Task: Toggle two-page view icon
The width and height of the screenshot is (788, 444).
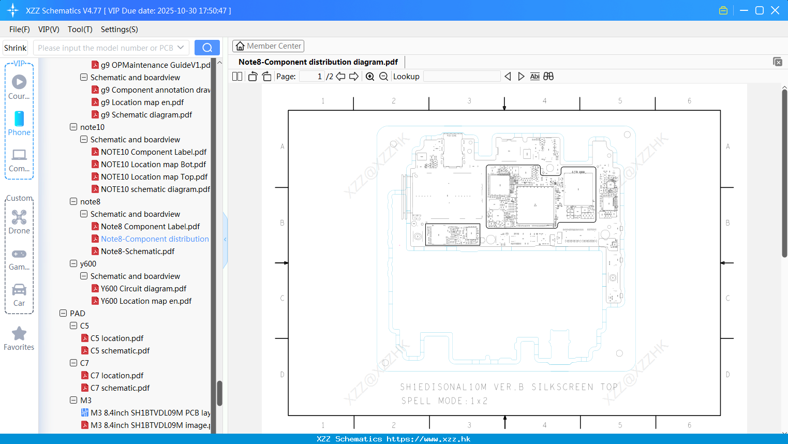Action: [237, 76]
